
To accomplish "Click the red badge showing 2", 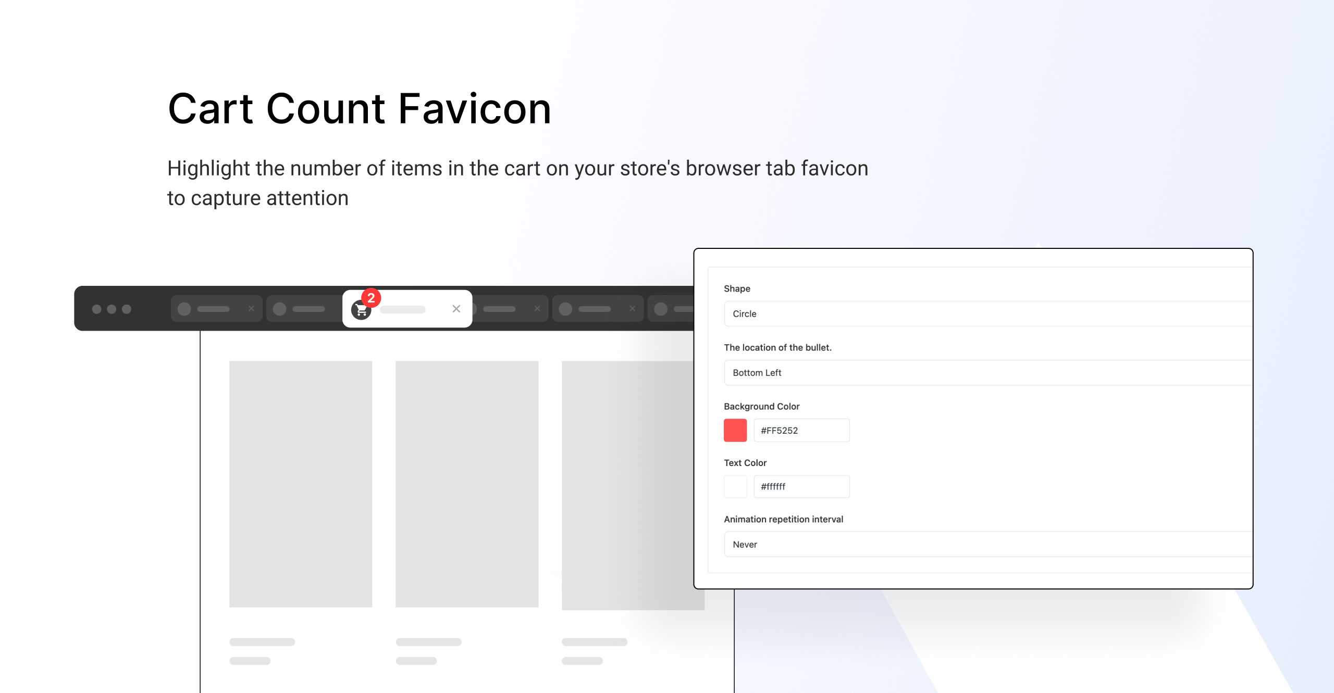I will coord(371,298).
